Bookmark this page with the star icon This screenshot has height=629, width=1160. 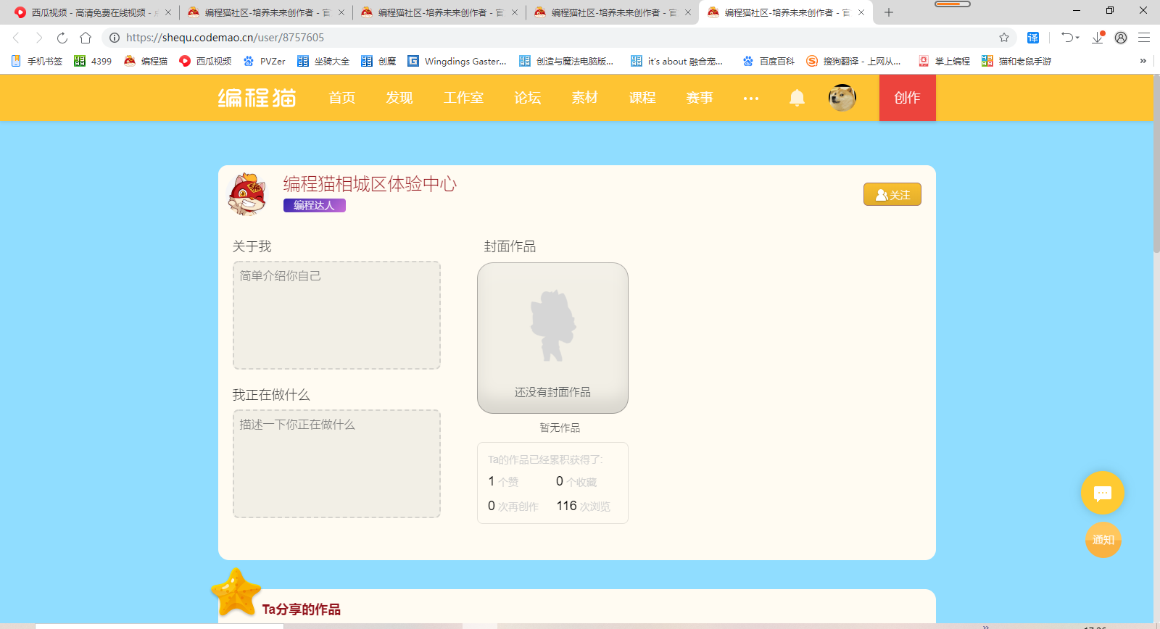click(1004, 38)
